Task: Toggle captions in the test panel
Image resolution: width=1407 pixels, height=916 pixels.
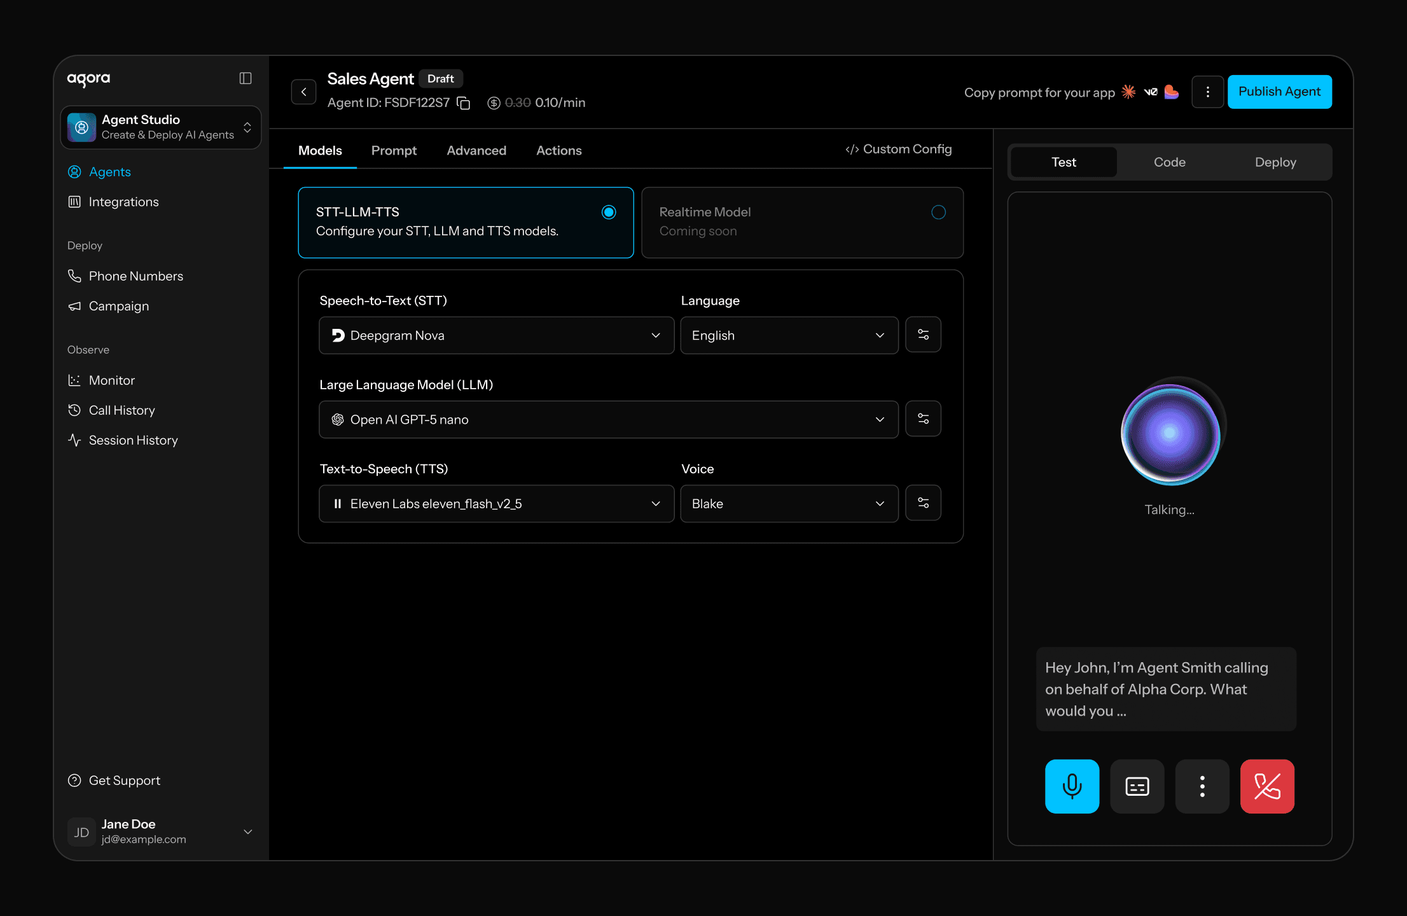Action: click(x=1137, y=786)
